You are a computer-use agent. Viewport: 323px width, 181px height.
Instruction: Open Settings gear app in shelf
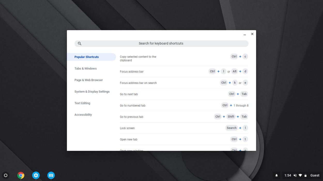[36, 175]
